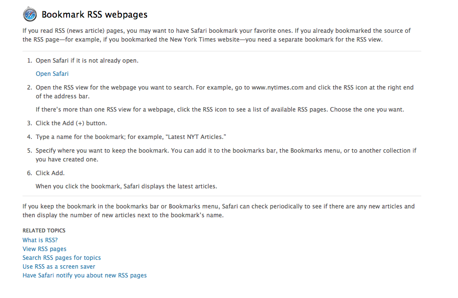
Task: Click the step 3 text "Click the Add (+) button"
Action: [x=71, y=123]
